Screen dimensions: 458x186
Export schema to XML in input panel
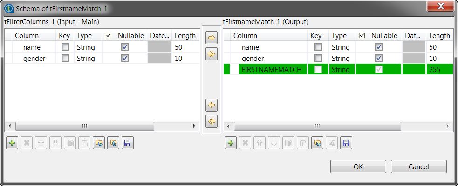tap(113, 143)
